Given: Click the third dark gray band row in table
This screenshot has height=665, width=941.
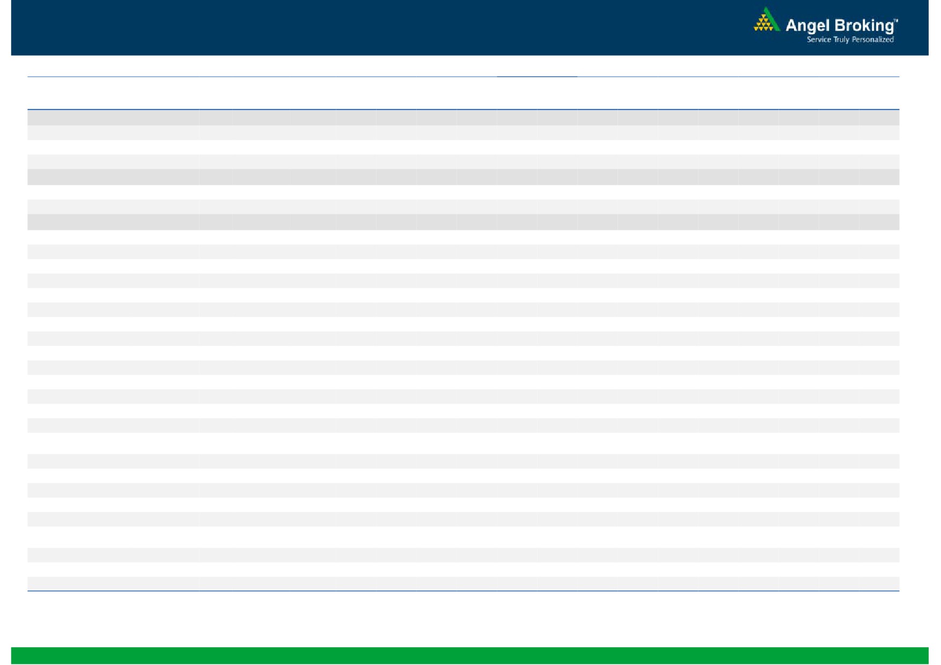Looking at the screenshot, I should pos(463,222).
